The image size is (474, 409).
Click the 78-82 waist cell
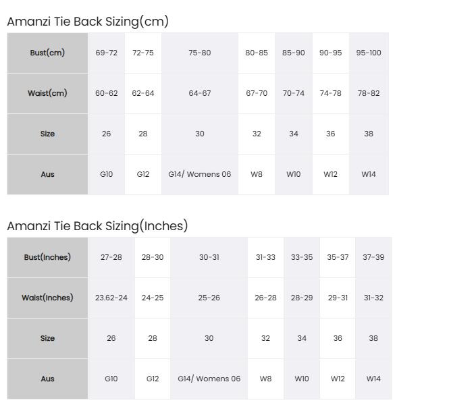(x=369, y=93)
